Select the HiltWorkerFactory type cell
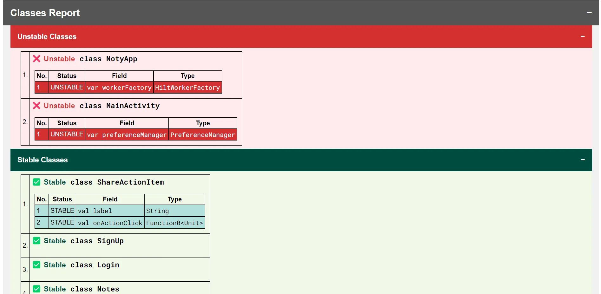 (x=187, y=88)
